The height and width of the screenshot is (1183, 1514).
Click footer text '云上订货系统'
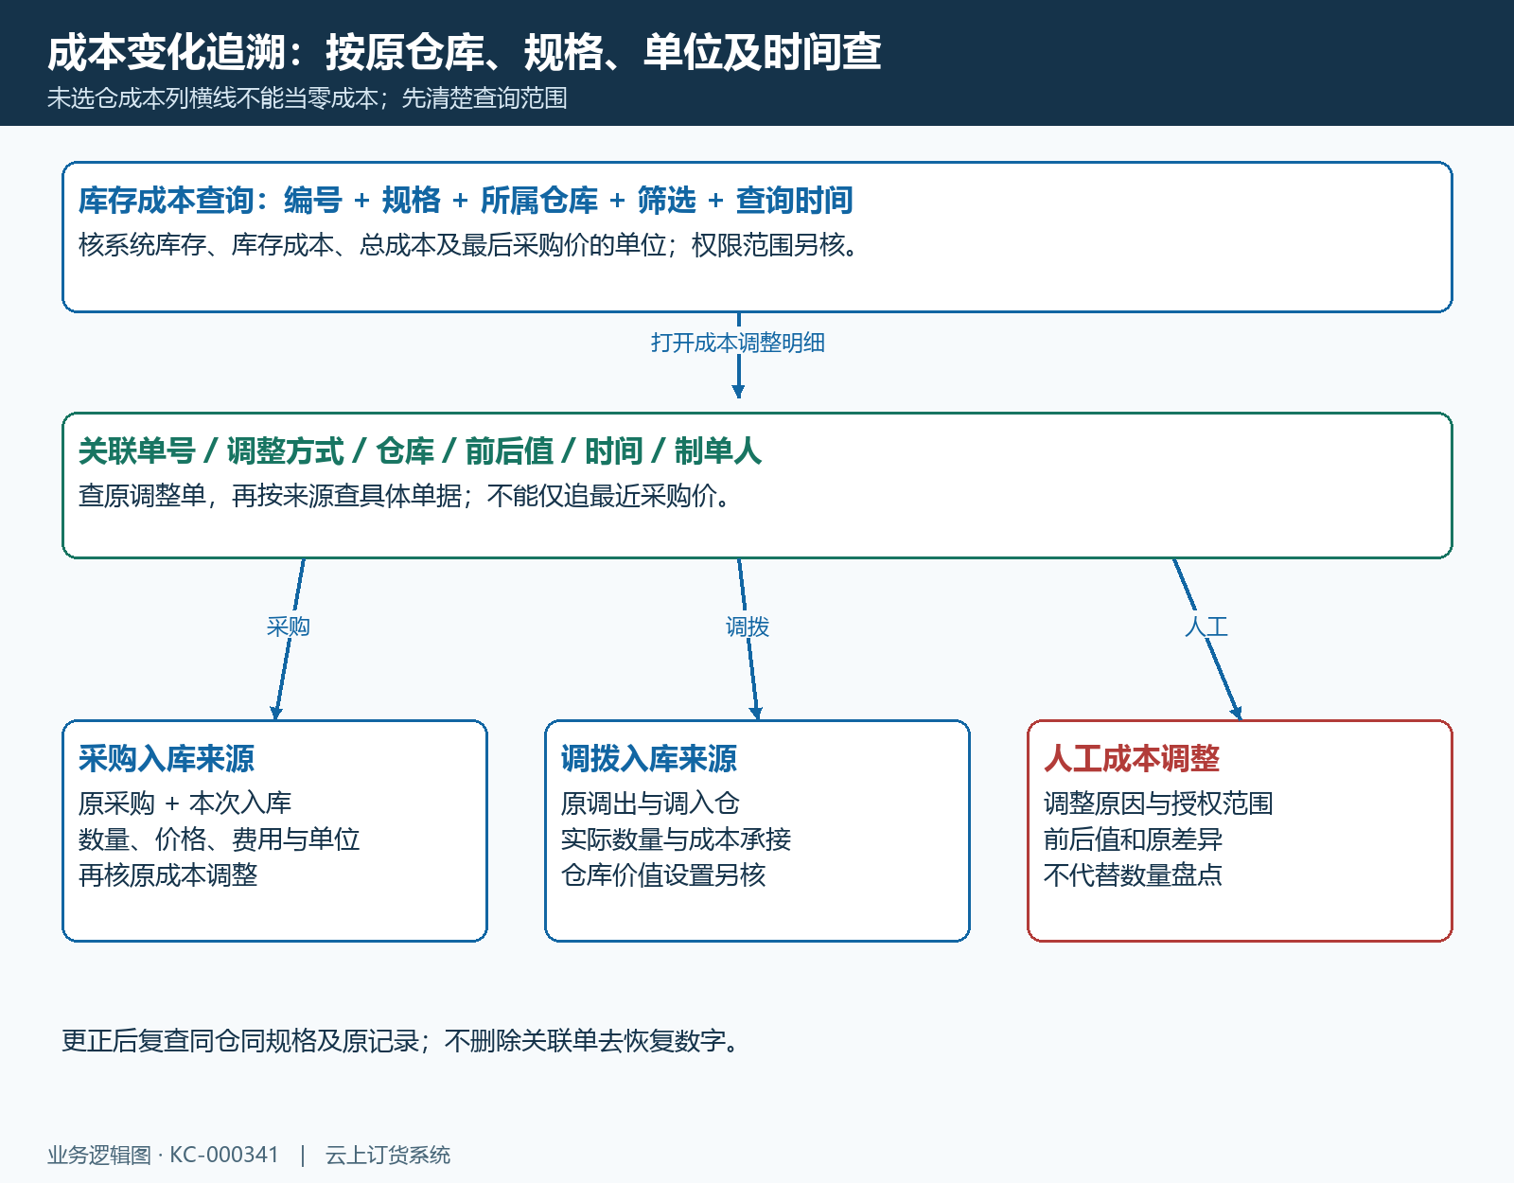click(388, 1156)
